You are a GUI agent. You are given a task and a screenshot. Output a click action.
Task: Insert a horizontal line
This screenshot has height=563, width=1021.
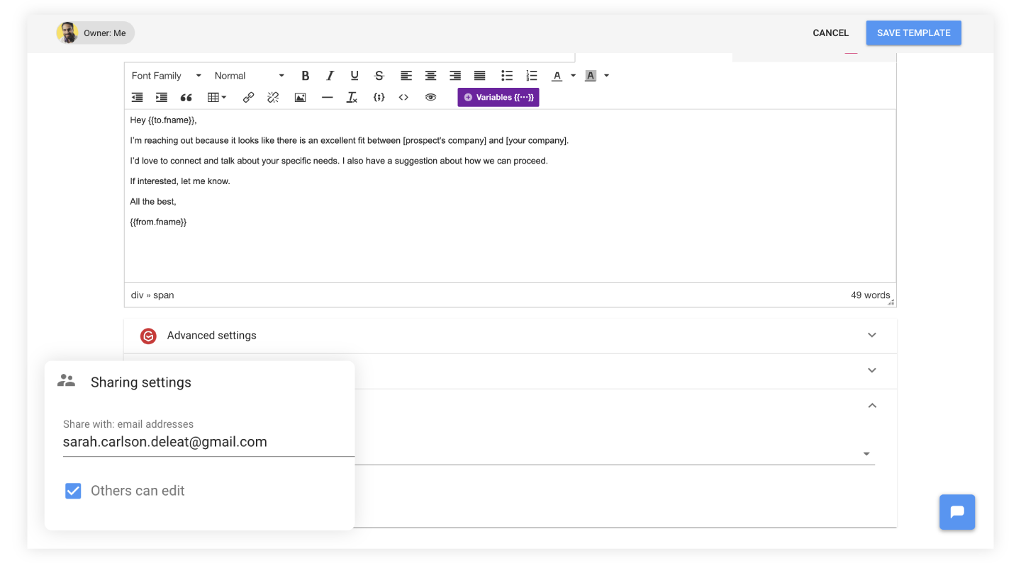pos(327,97)
